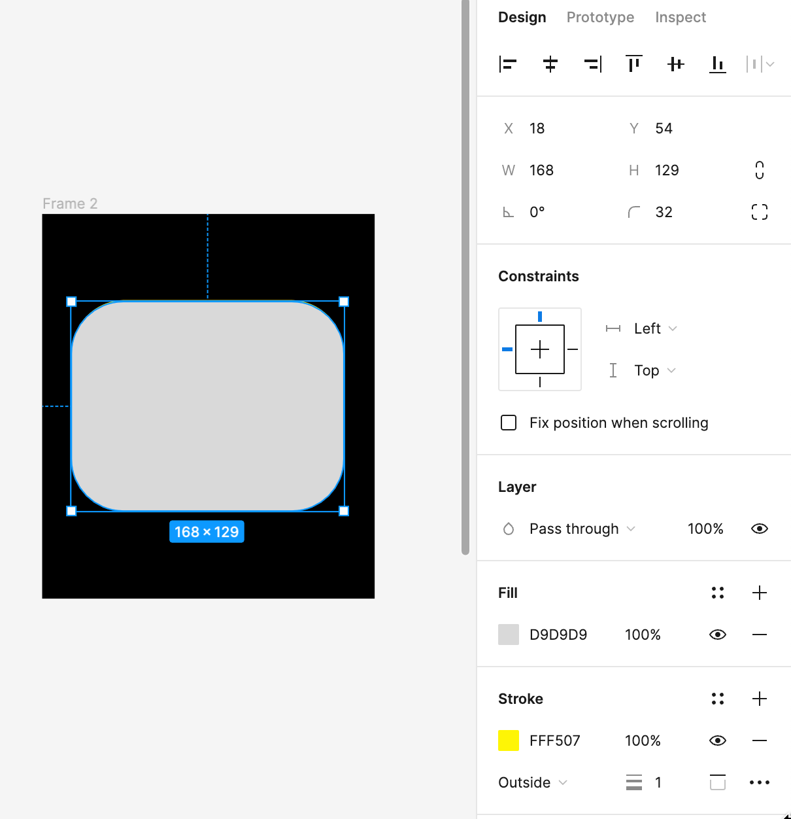Align horizontal centers
The width and height of the screenshot is (791, 819).
[x=550, y=64]
